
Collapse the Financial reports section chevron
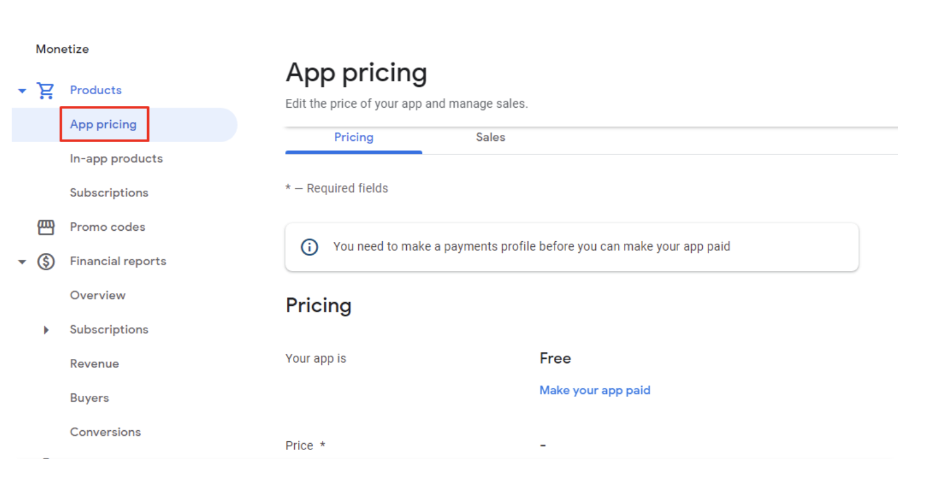point(22,261)
